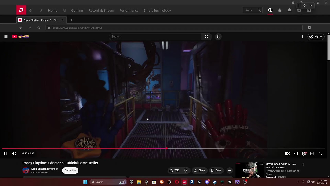
Task: Open favorites star in AMD Software
Action: click(280, 10)
